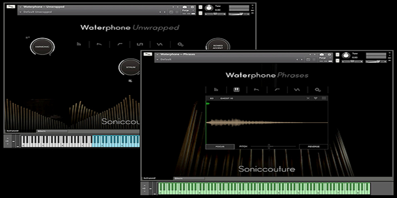Screen dimensions: 397x198
Task: Click the info icon in Unwrapped header
Action: [192, 7]
